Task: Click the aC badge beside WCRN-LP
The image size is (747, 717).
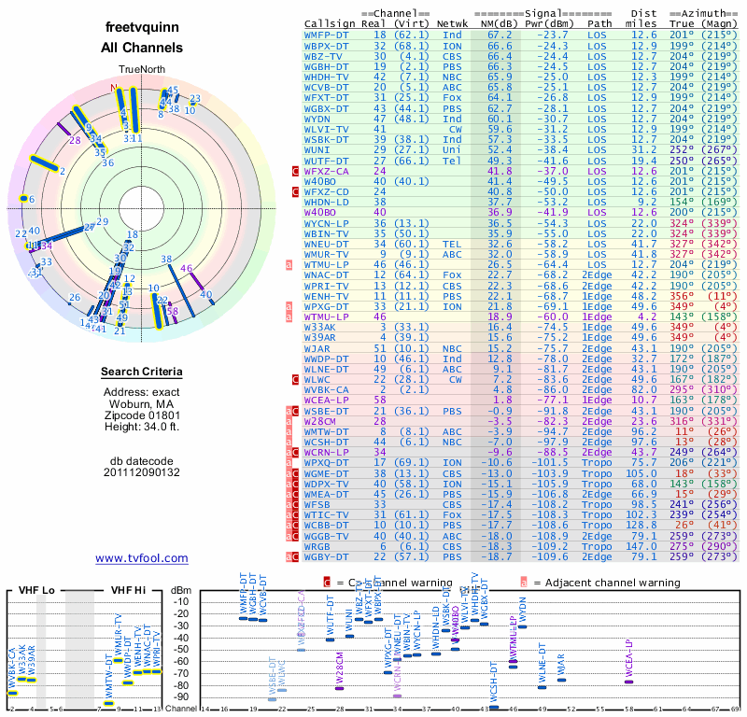Action: 292,452
